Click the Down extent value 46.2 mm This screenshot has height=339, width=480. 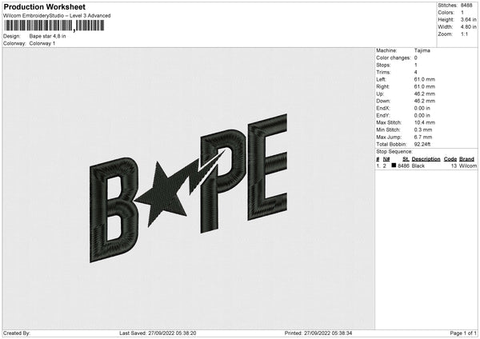click(x=424, y=101)
